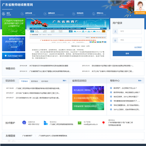Click the 帮助中心 HELP CENTER nav icon
Viewport: 146px width, 146px height.
[94, 14]
